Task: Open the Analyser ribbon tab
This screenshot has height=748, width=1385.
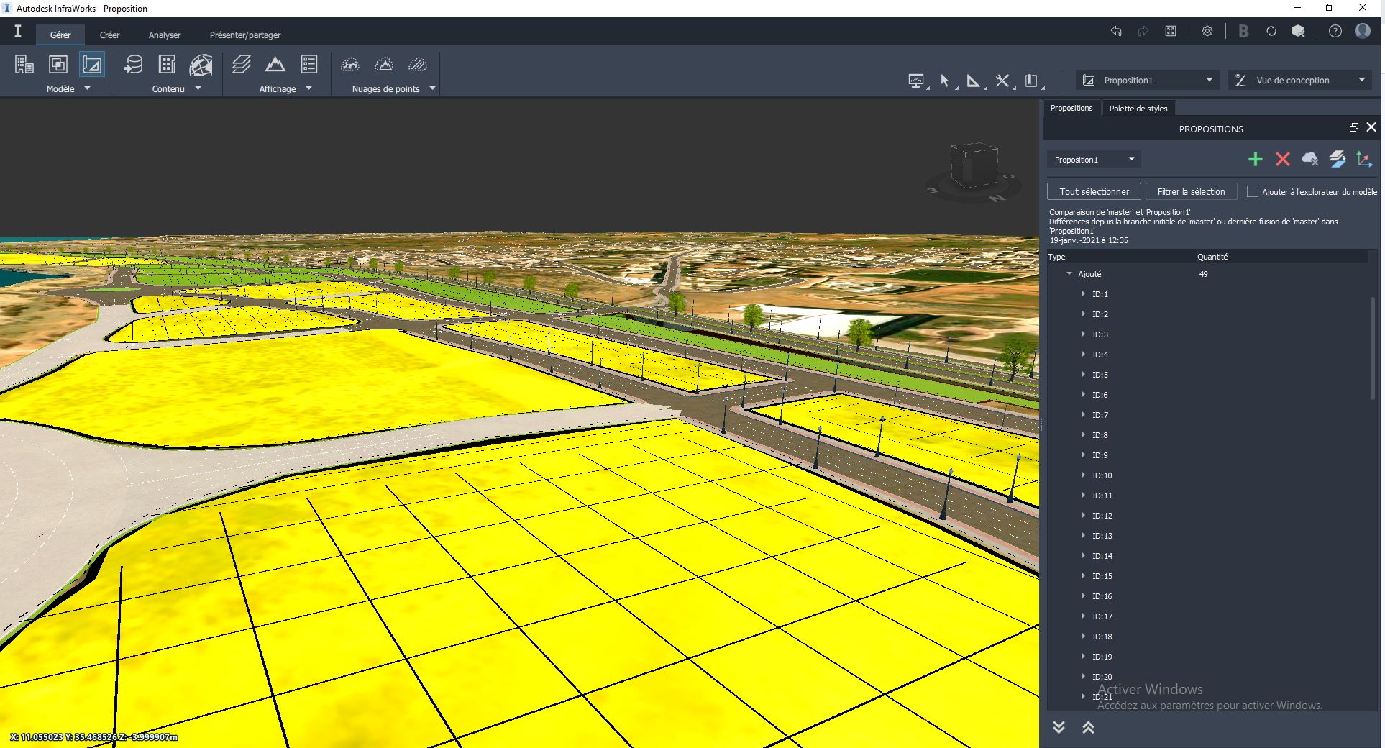Action: click(x=165, y=35)
